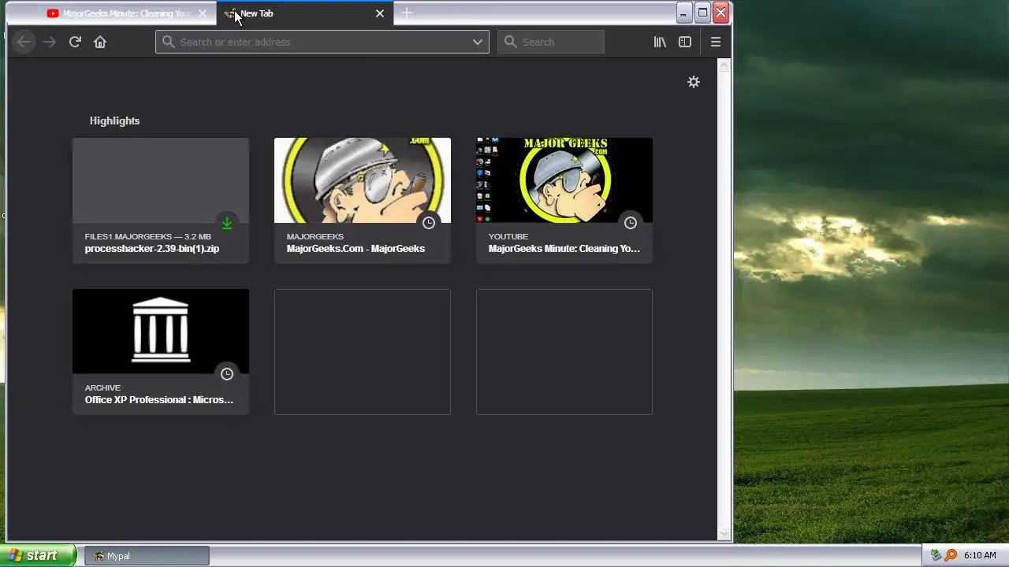This screenshot has height=567, width=1009.
Task: Select the New Tab tab
Action: (303, 13)
